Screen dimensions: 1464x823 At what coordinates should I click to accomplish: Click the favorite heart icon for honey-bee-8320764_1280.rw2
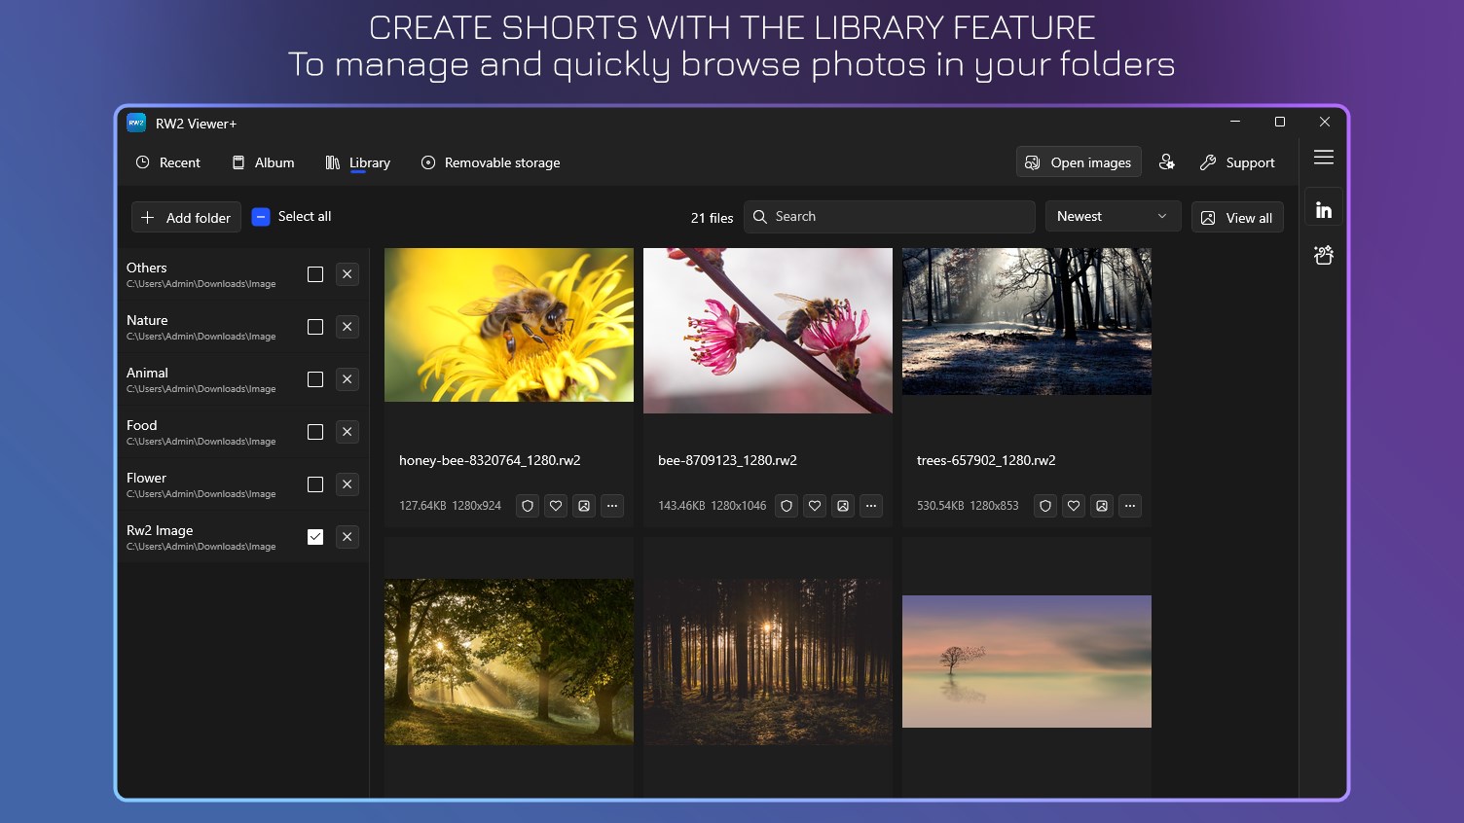click(556, 506)
